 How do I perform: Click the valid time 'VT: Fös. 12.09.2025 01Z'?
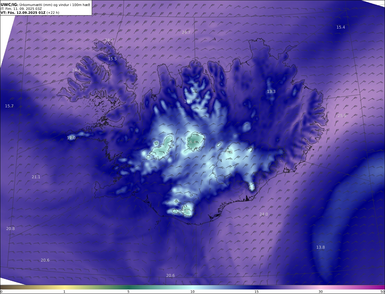pos(23,13)
